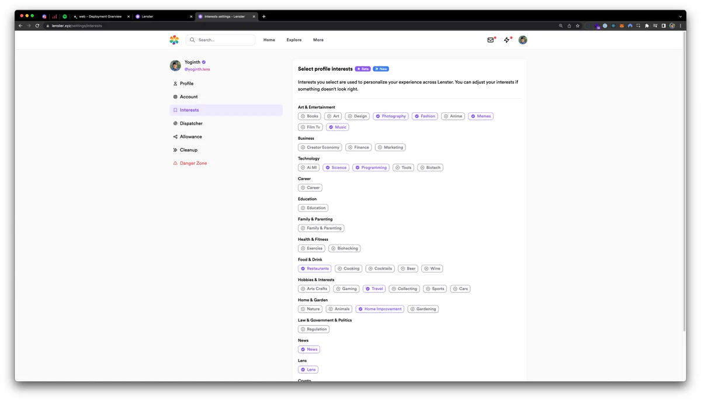Add the Gardening interest
The width and height of the screenshot is (701, 401).
(x=423, y=309)
